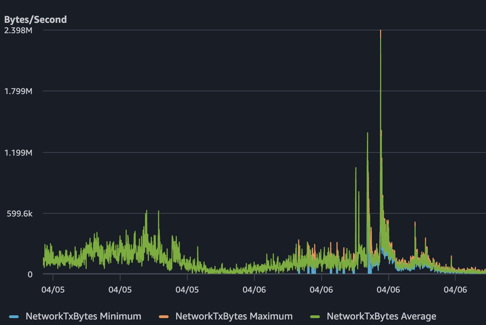
Task: Expand details on the last 04/06 label
Action: click(455, 290)
